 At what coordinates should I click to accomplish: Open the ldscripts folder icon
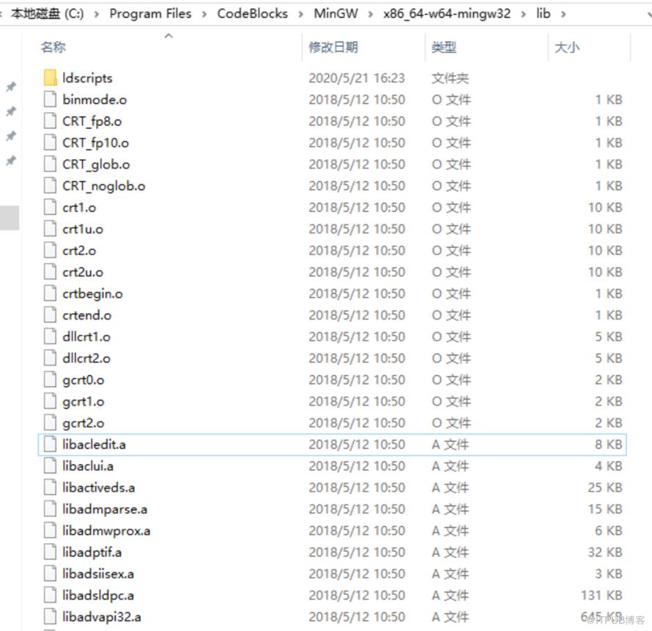point(50,78)
